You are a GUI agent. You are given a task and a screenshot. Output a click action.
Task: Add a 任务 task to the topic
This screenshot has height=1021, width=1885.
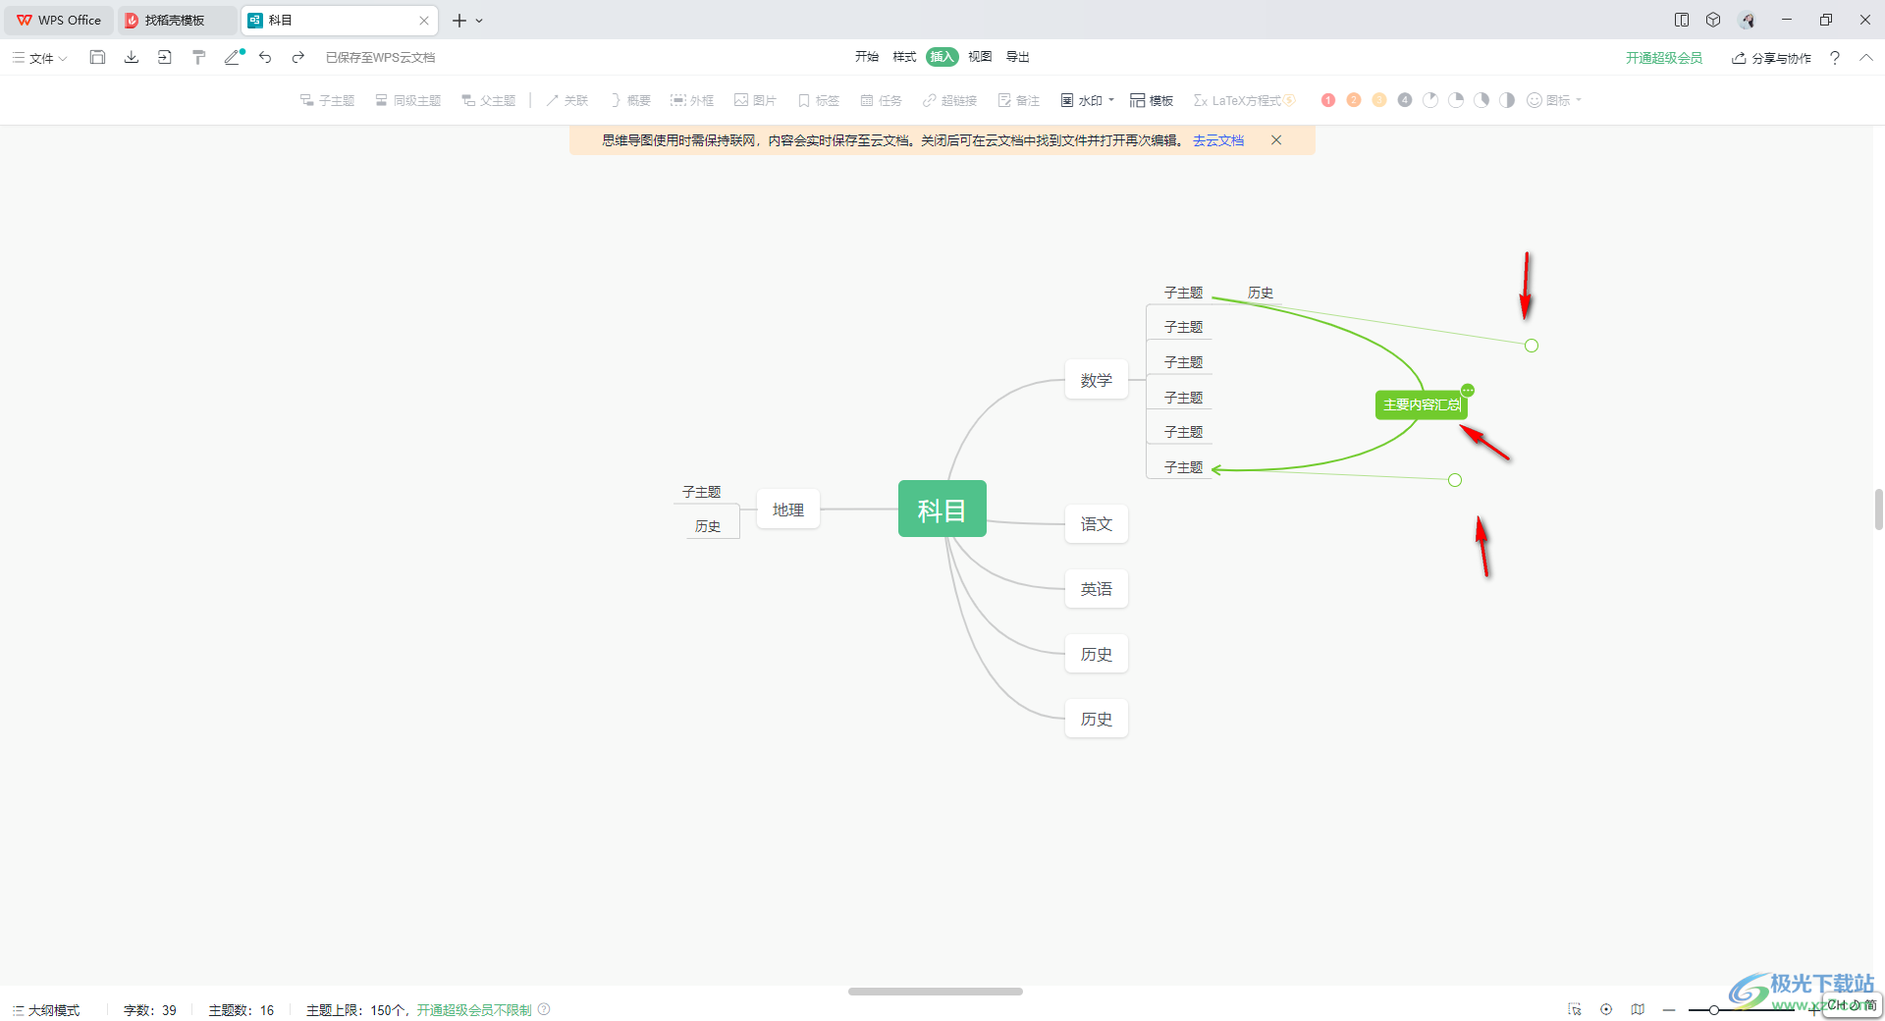881,100
